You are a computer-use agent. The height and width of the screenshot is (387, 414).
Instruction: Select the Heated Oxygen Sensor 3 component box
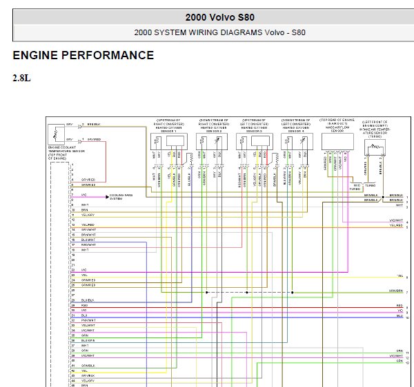255,141
